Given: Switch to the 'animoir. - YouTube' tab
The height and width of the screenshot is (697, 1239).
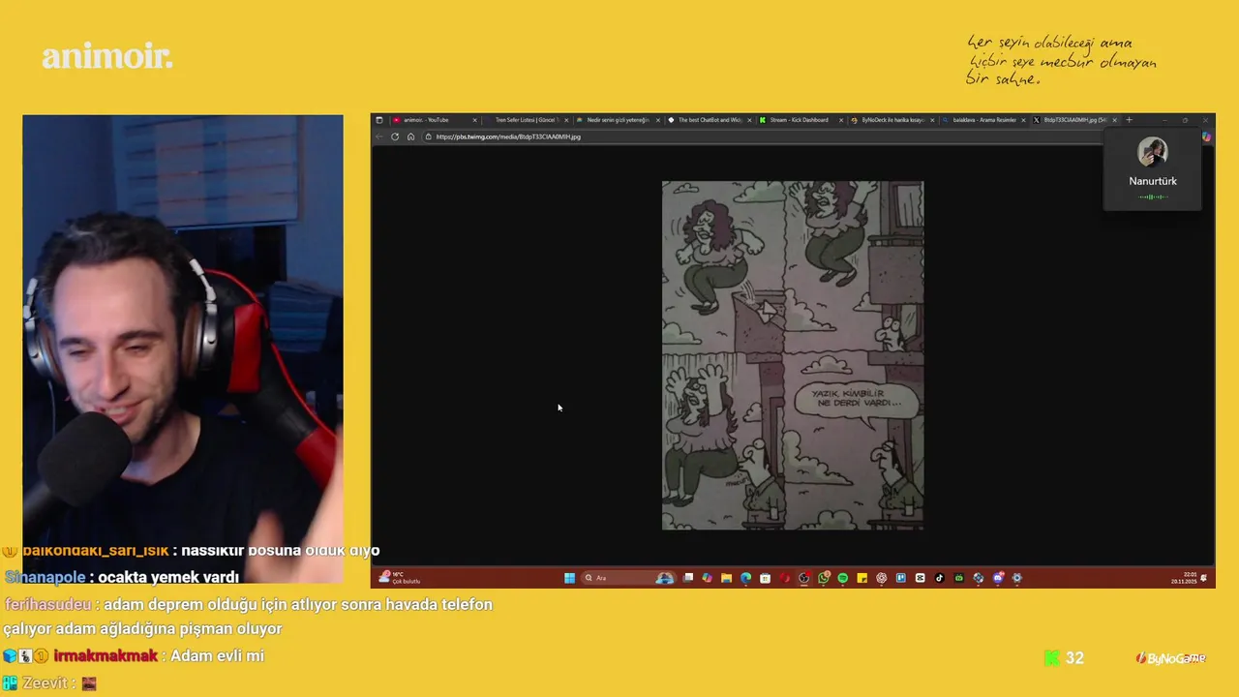Looking at the screenshot, I should click(x=434, y=120).
